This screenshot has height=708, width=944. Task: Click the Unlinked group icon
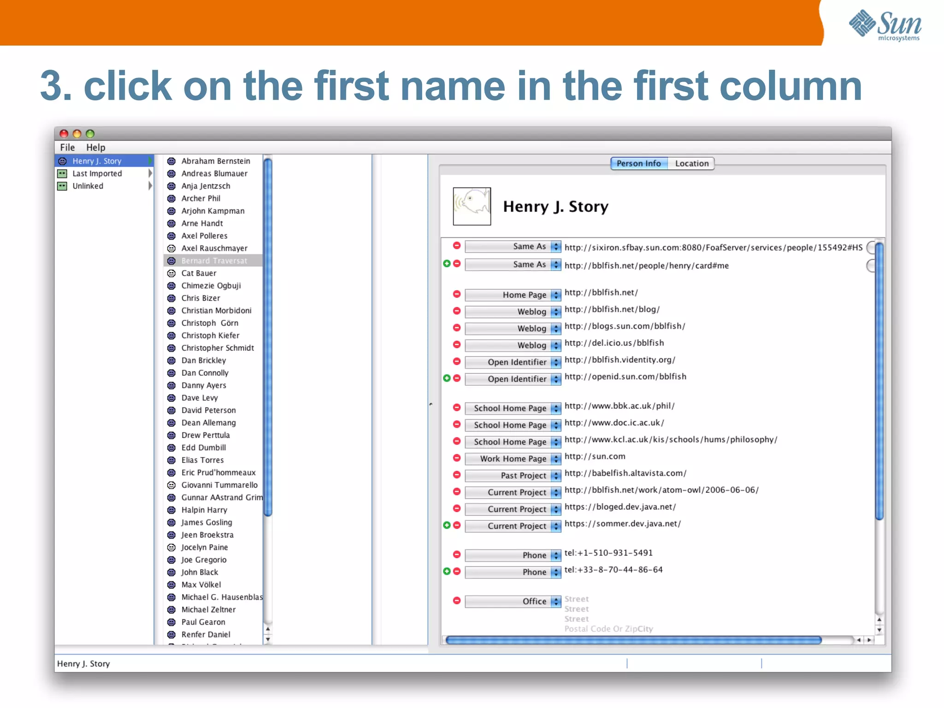pyautogui.click(x=62, y=186)
